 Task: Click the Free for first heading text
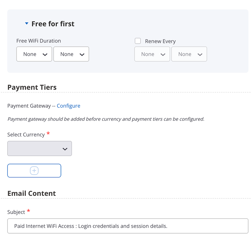53,24
